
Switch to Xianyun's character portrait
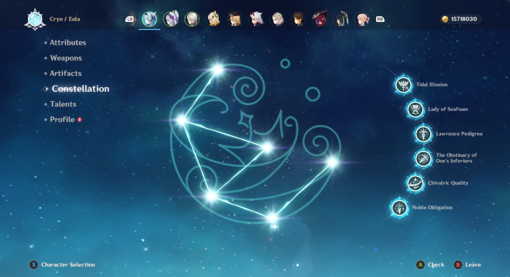pos(341,19)
